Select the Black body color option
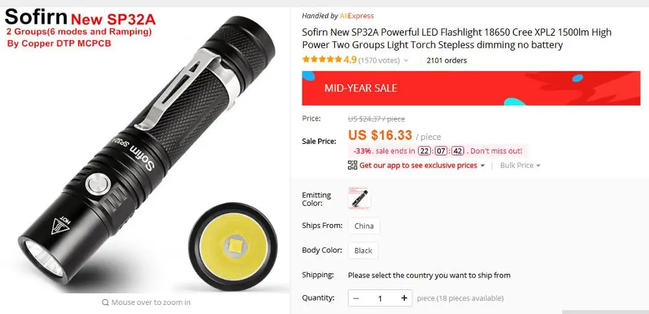 click(363, 251)
